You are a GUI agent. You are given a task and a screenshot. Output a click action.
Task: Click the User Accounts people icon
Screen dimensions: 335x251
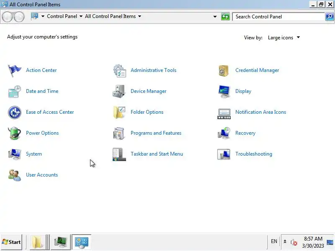(15, 175)
